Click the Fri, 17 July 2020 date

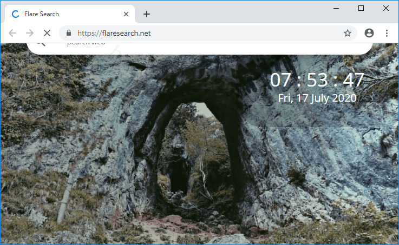(x=317, y=98)
